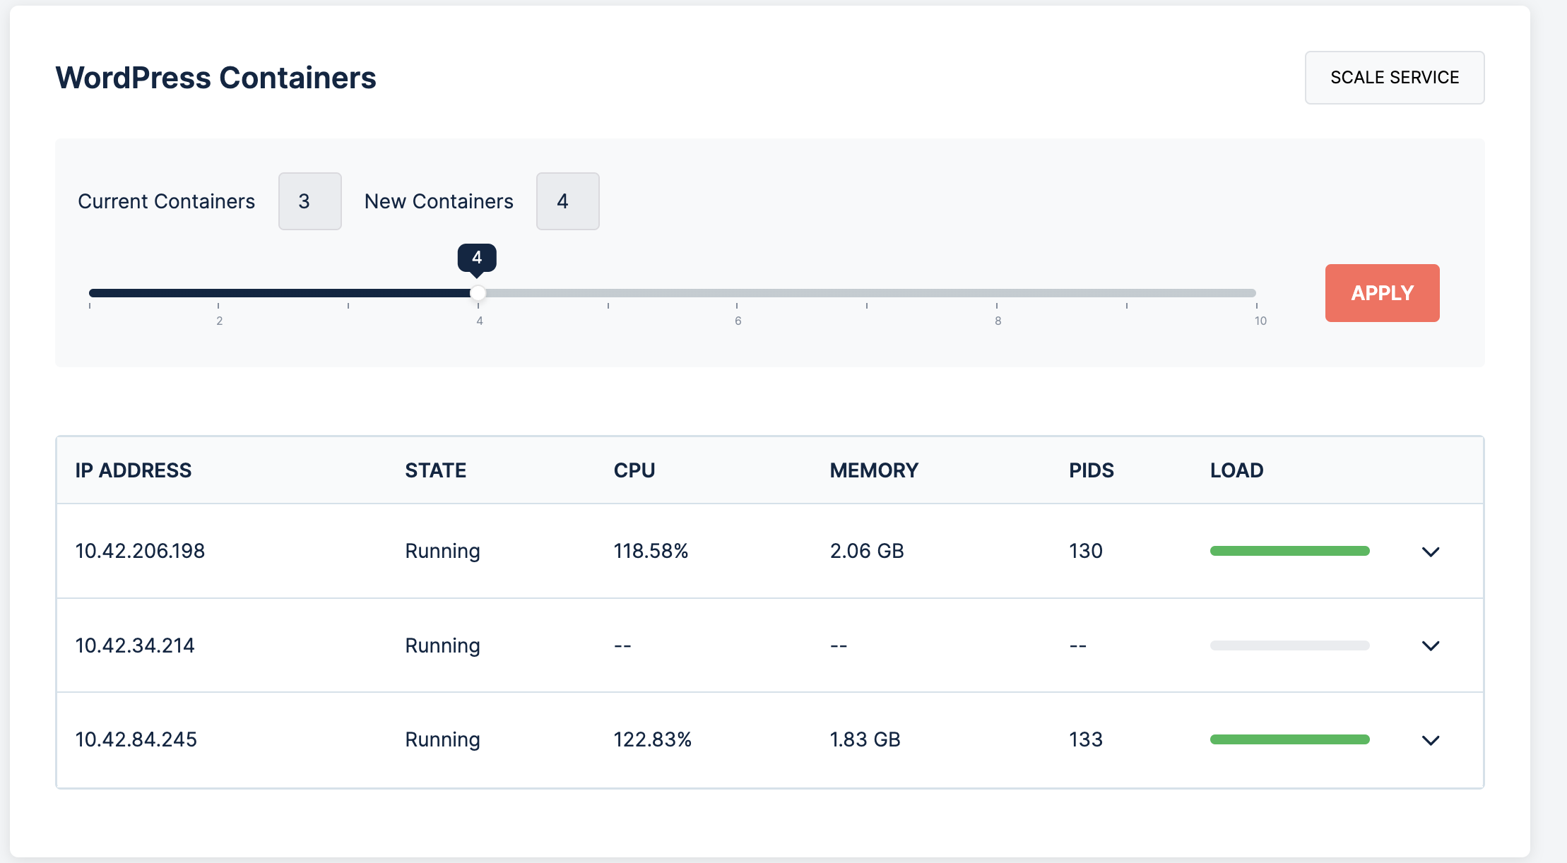This screenshot has width=1567, height=863.
Task: Set slider to the 8 tick mark
Action: [x=997, y=293]
